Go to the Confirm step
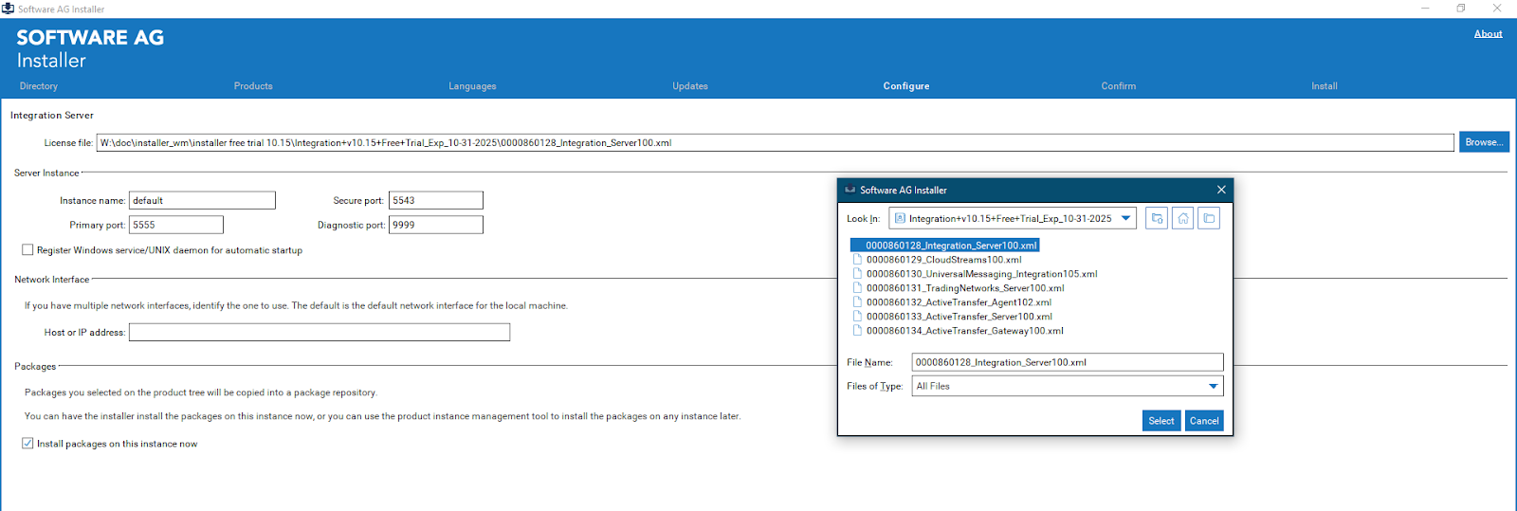Screen dimensions: 1517x511 (x=1119, y=86)
